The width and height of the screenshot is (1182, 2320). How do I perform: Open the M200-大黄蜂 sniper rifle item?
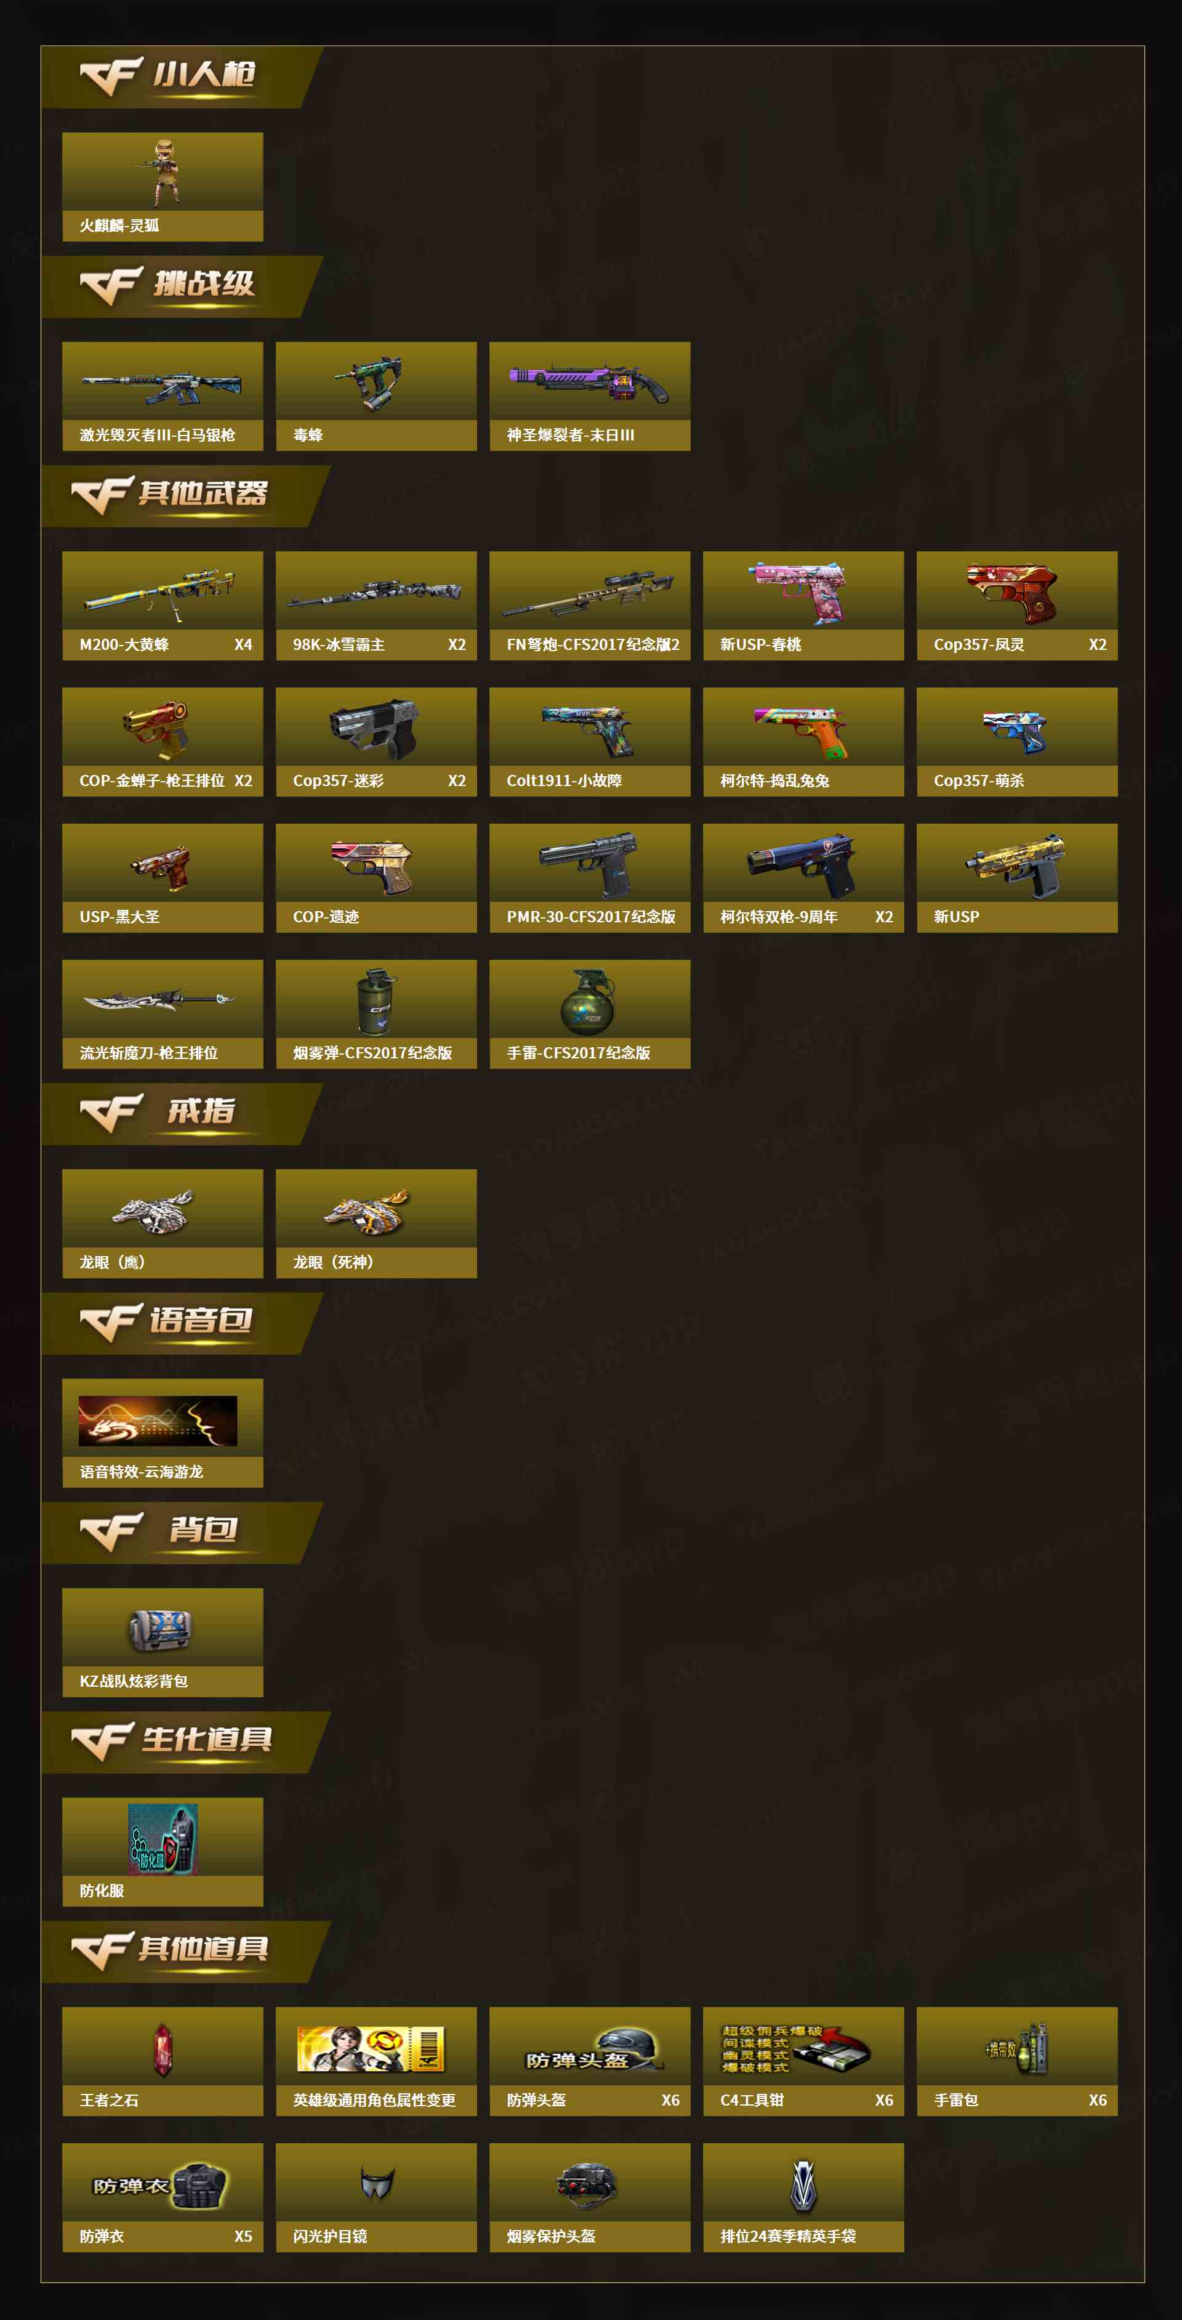point(162,605)
